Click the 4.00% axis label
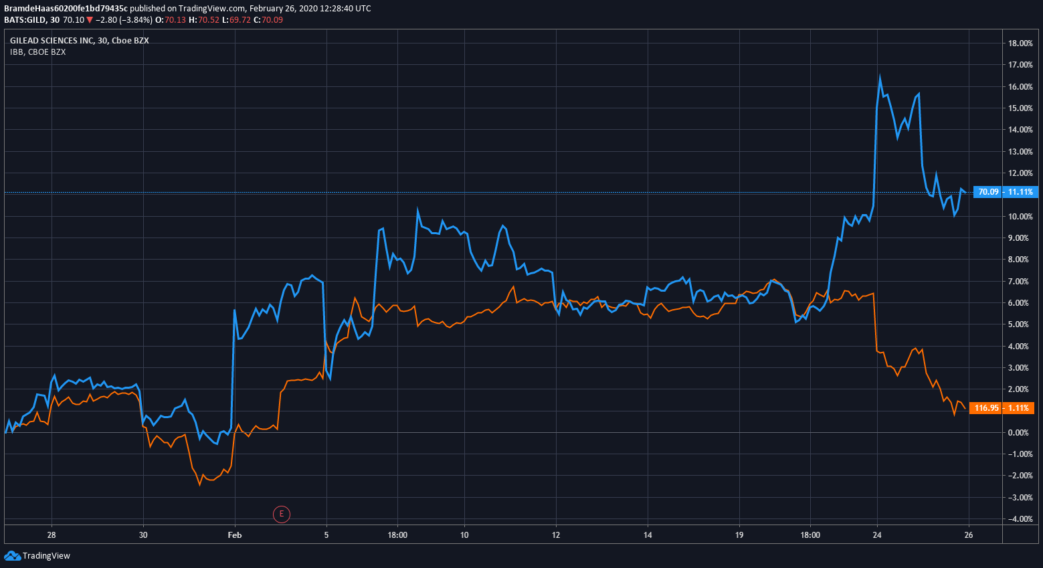The height and width of the screenshot is (568, 1043). click(x=1018, y=347)
